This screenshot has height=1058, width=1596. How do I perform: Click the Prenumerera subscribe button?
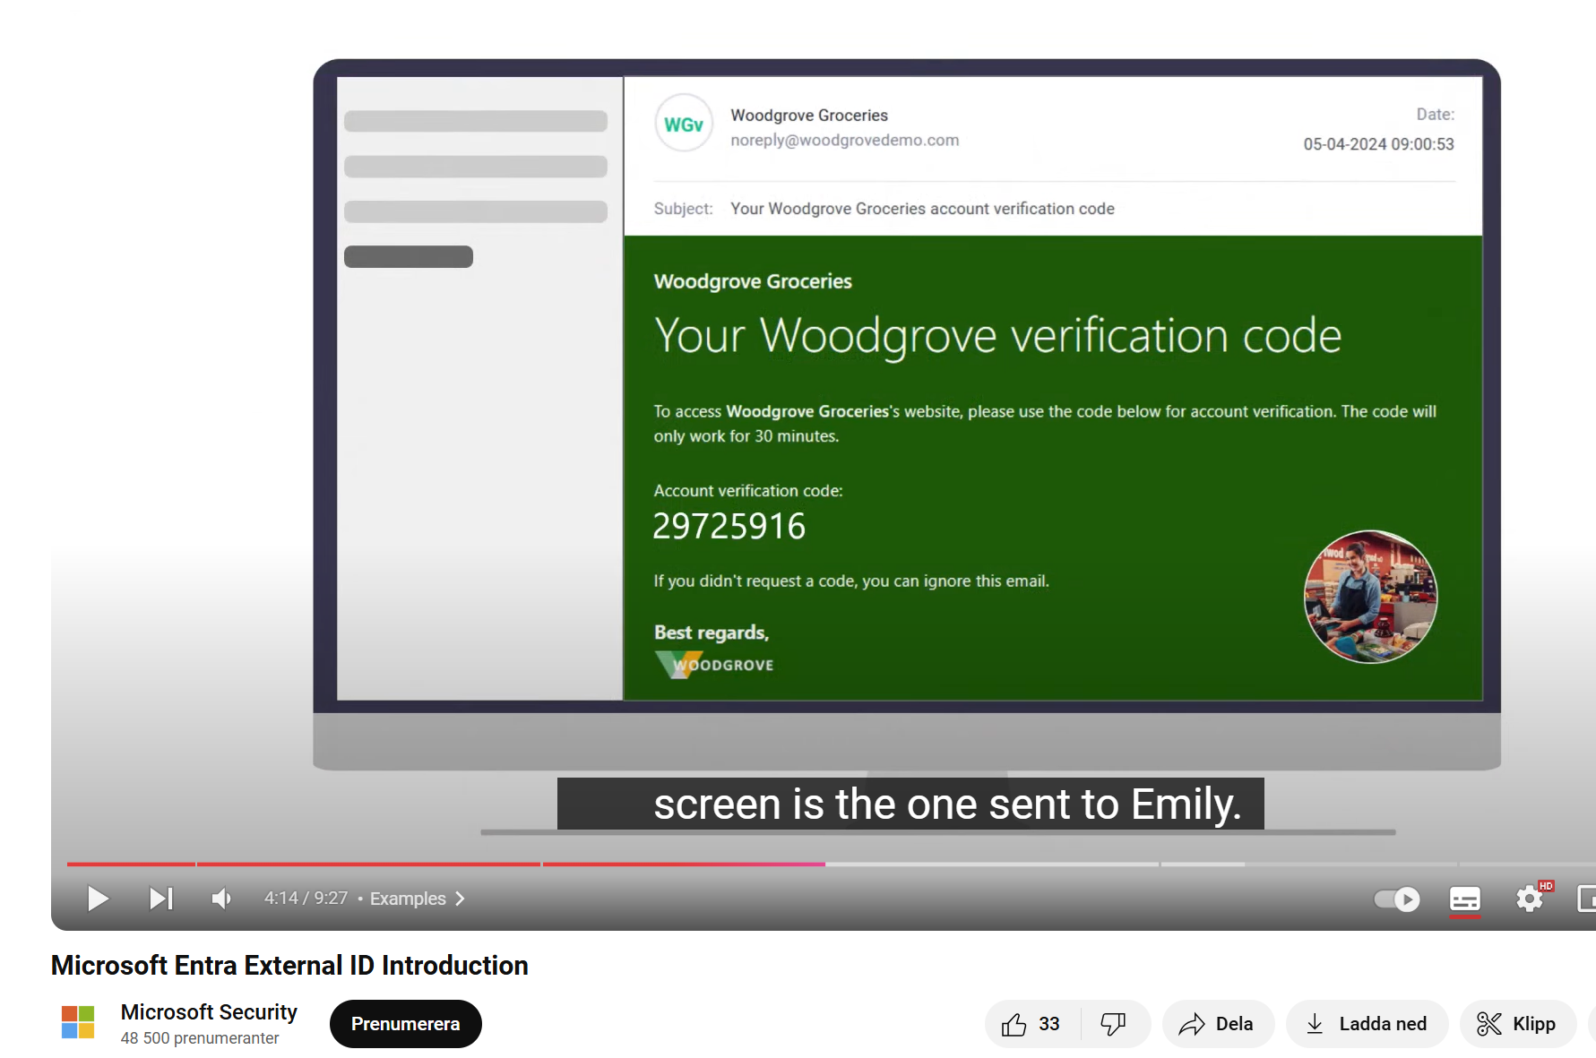tap(405, 1024)
